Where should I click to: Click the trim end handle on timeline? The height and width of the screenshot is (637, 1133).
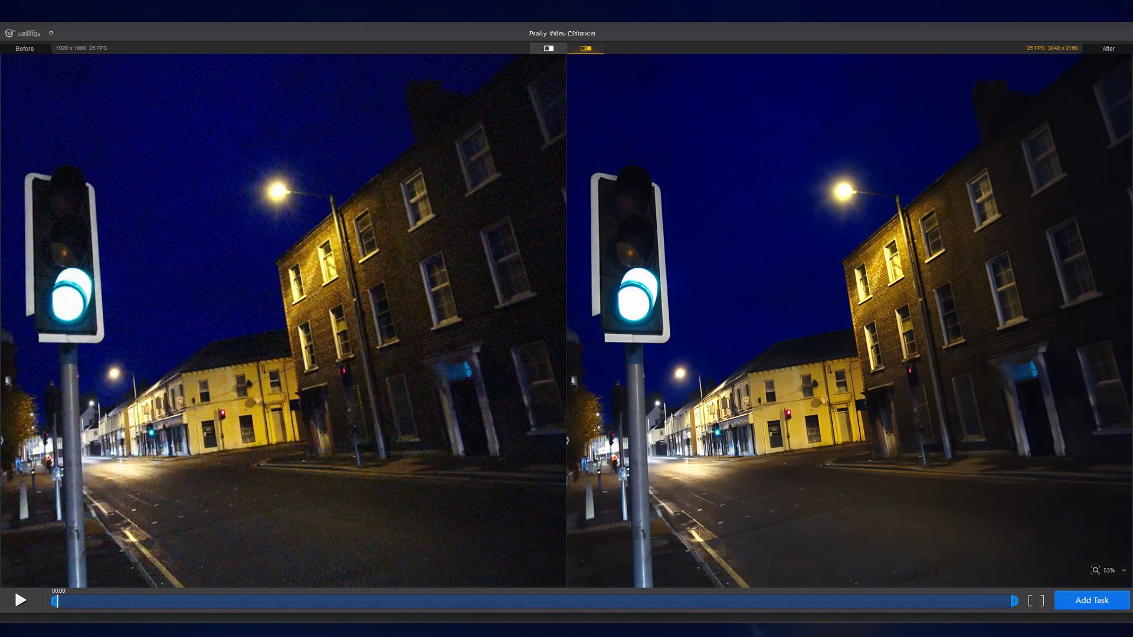[1014, 601]
